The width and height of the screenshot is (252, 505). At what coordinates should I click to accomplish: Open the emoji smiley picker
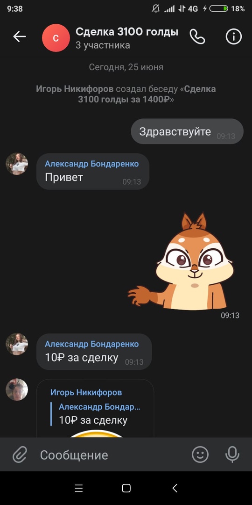200,455
